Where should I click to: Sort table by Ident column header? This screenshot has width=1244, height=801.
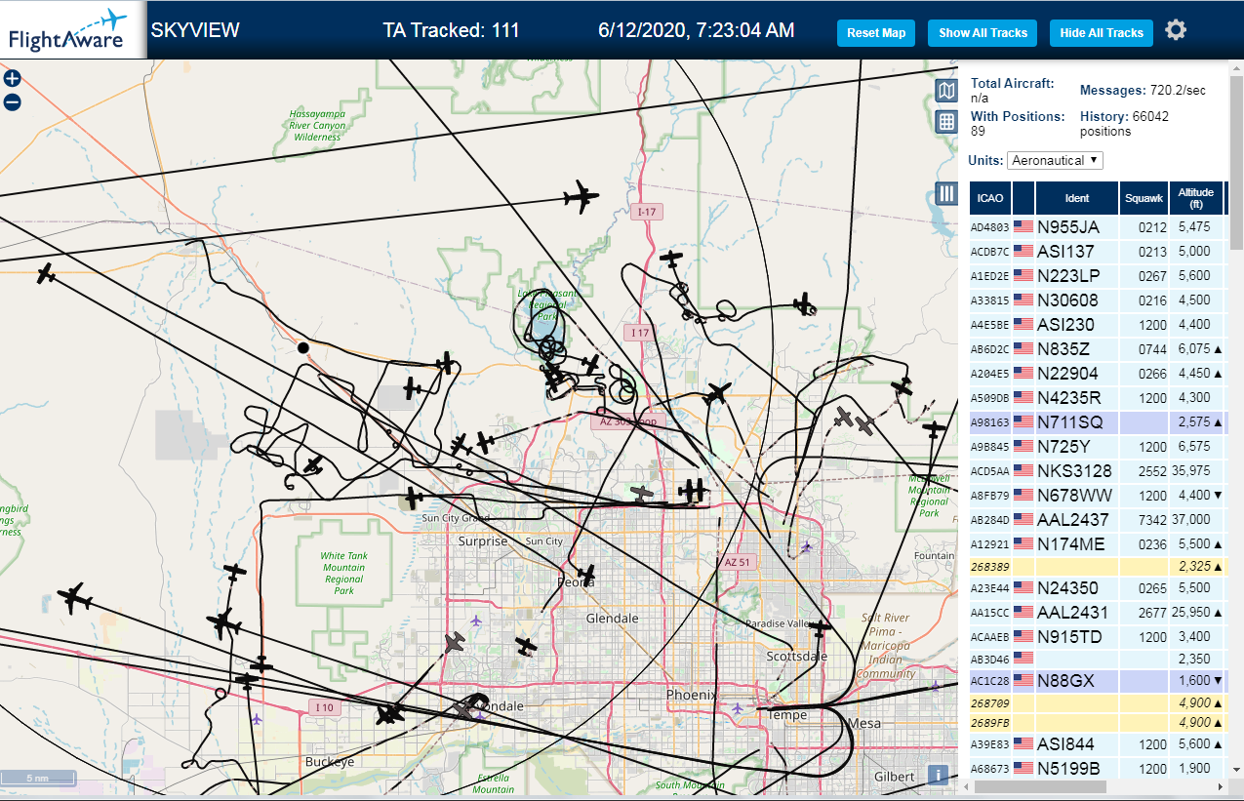click(x=1077, y=198)
